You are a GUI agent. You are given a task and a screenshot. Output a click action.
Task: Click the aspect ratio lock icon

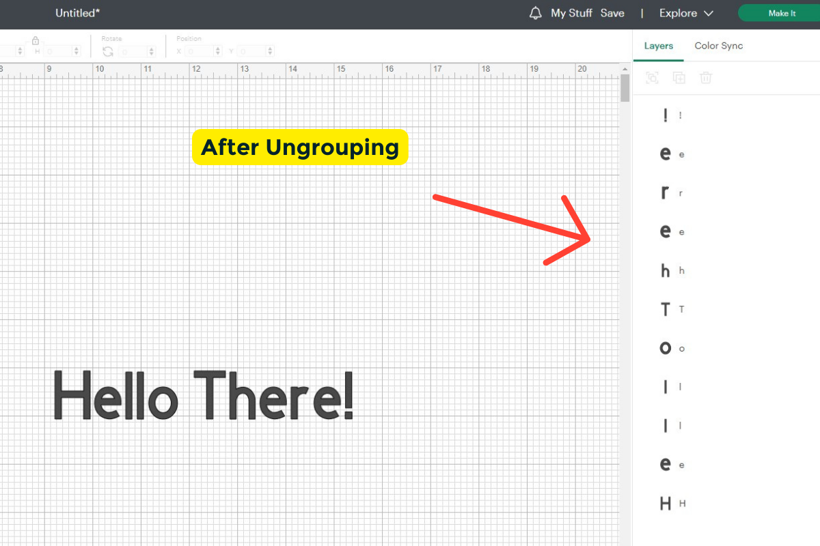click(36, 40)
